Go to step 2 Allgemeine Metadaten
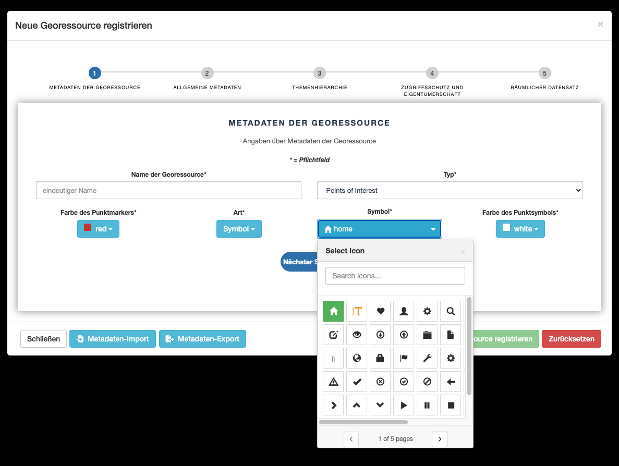 click(x=207, y=73)
